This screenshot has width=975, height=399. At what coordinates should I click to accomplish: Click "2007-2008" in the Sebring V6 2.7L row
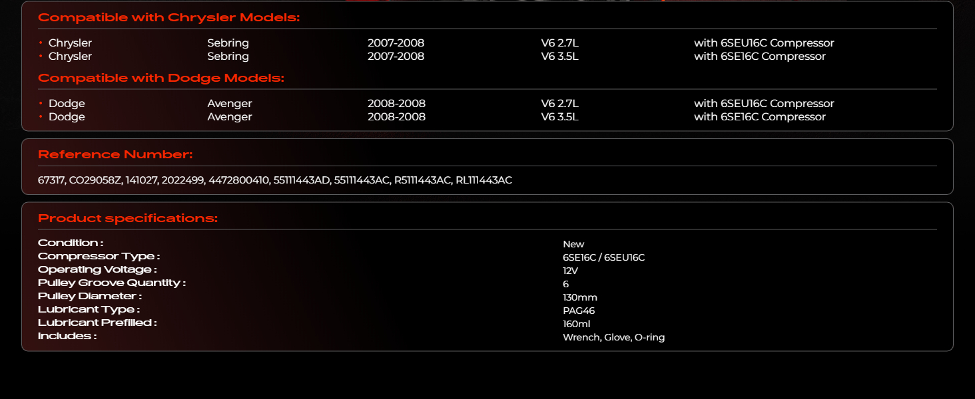pos(396,43)
